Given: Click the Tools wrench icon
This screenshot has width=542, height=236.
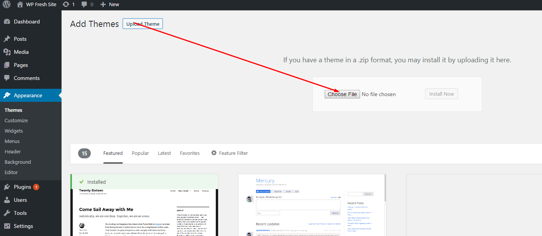Looking at the screenshot, I should click(x=7, y=213).
